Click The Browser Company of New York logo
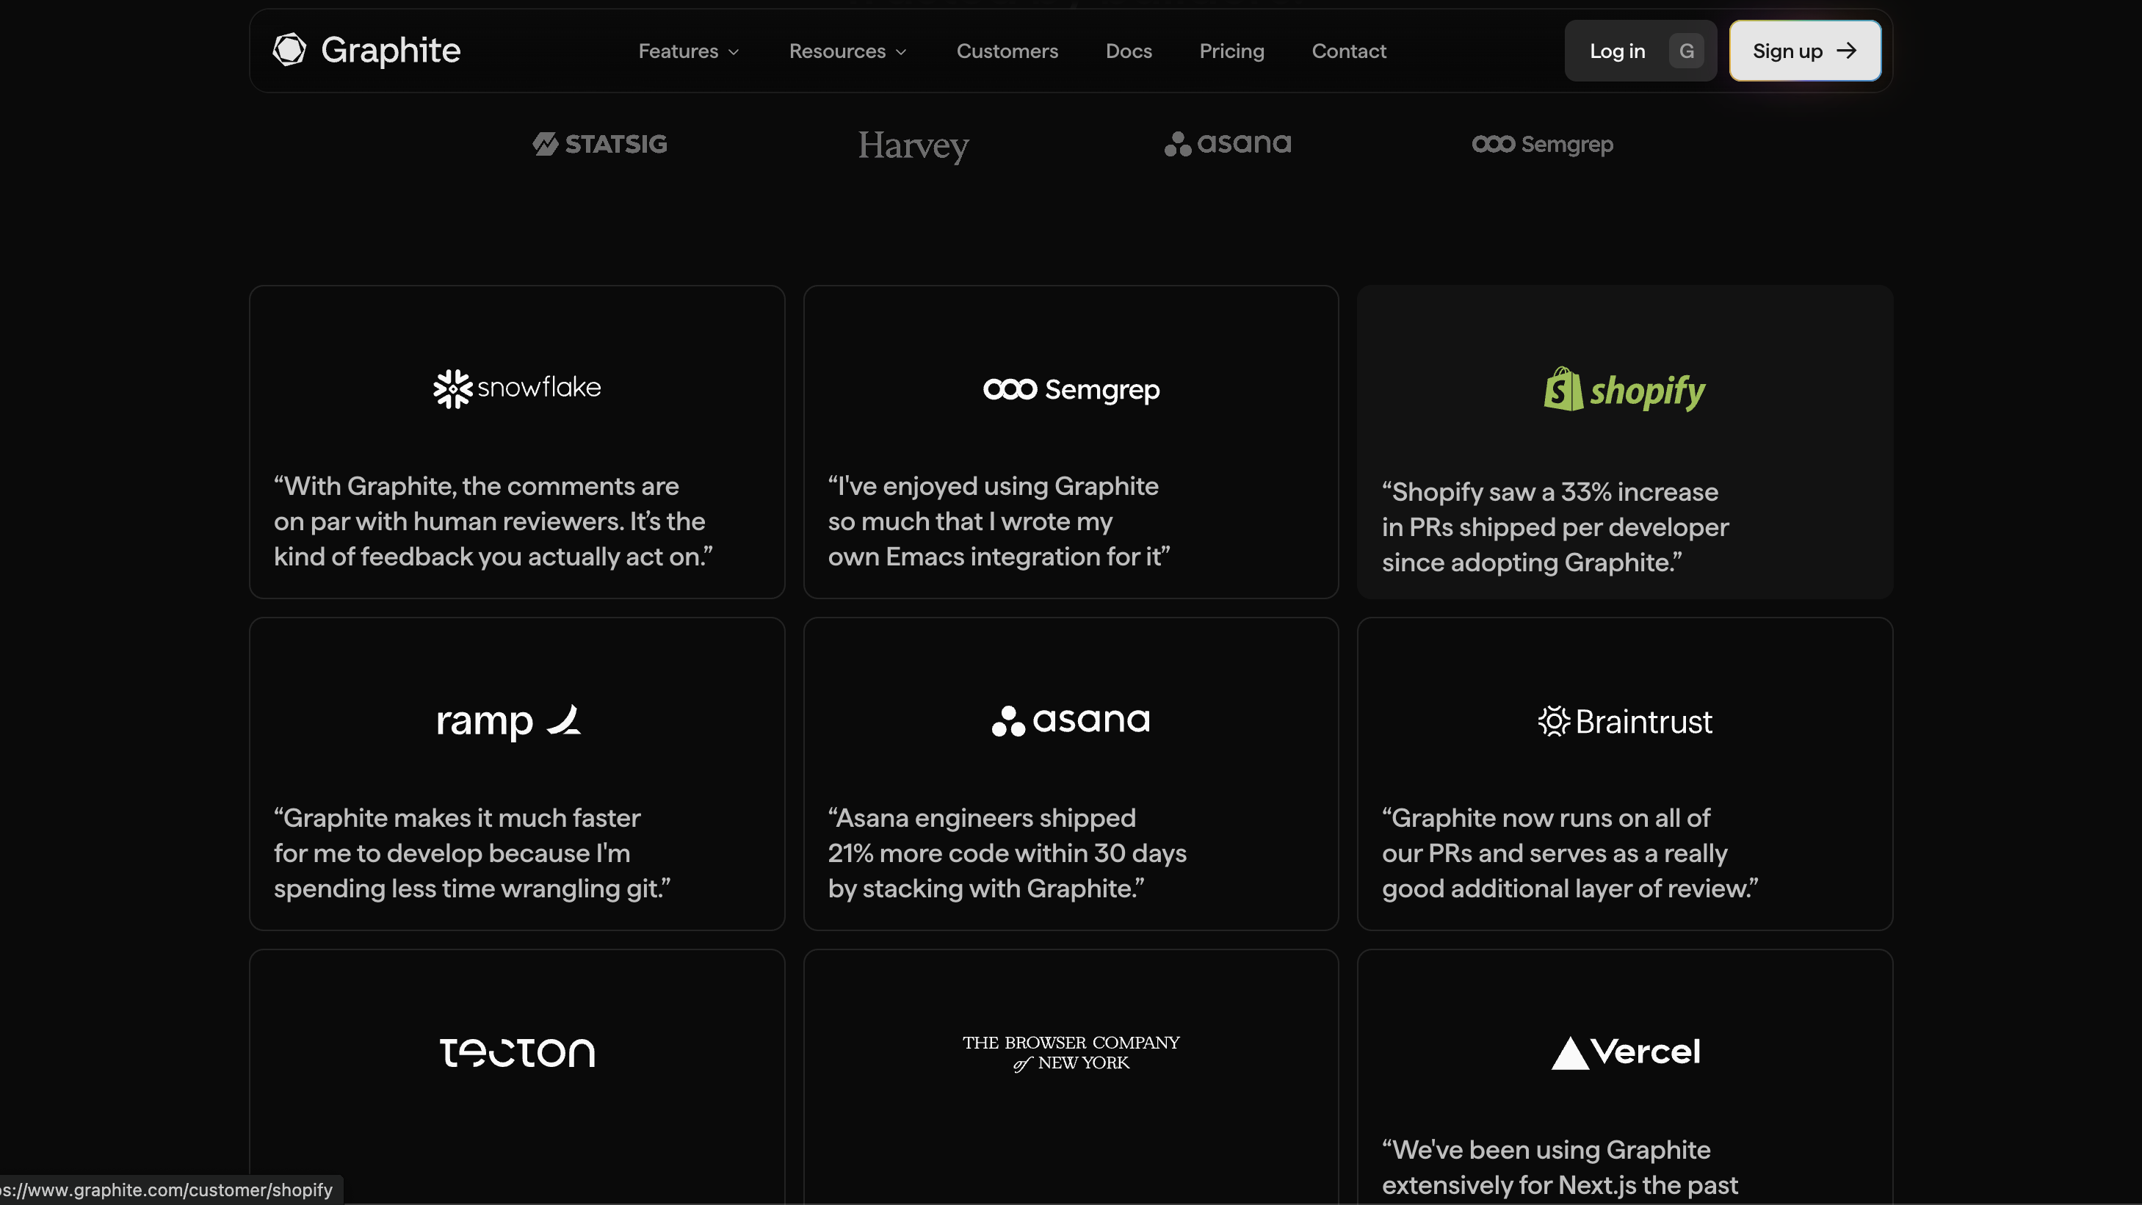The height and width of the screenshot is (1205, 2142). pos(1071,1053)
